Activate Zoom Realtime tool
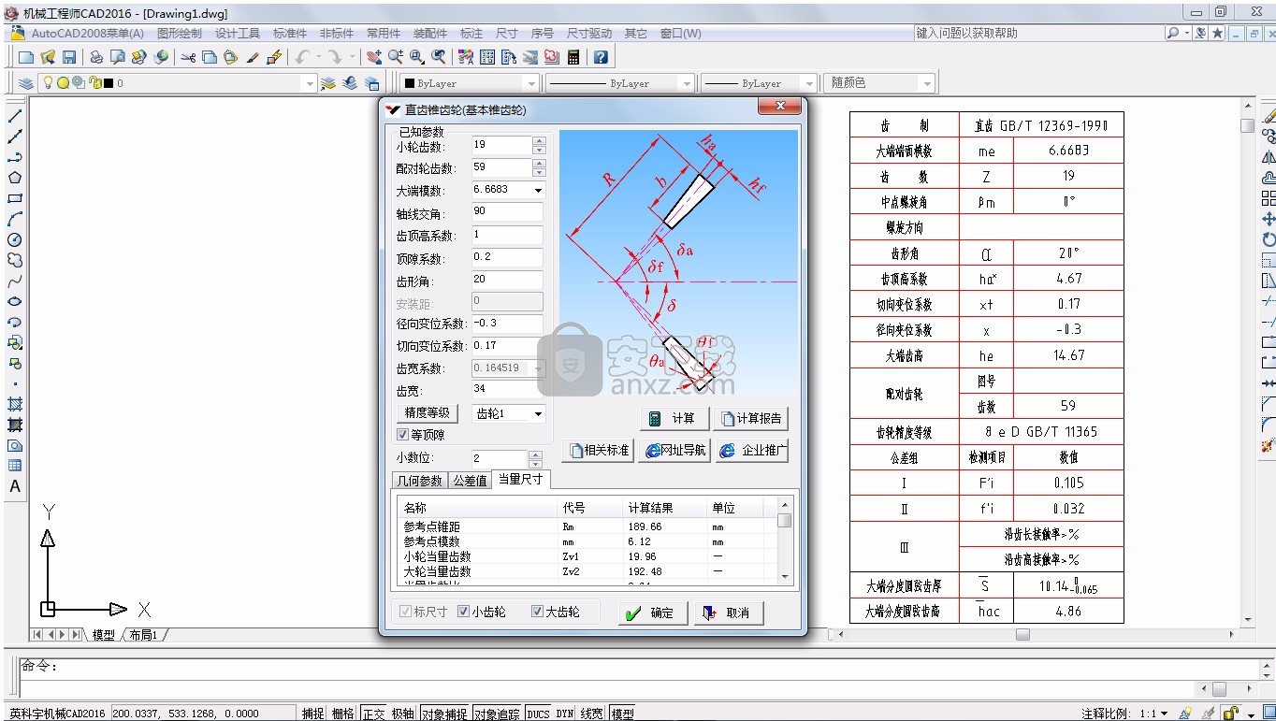 pos(396,57)
